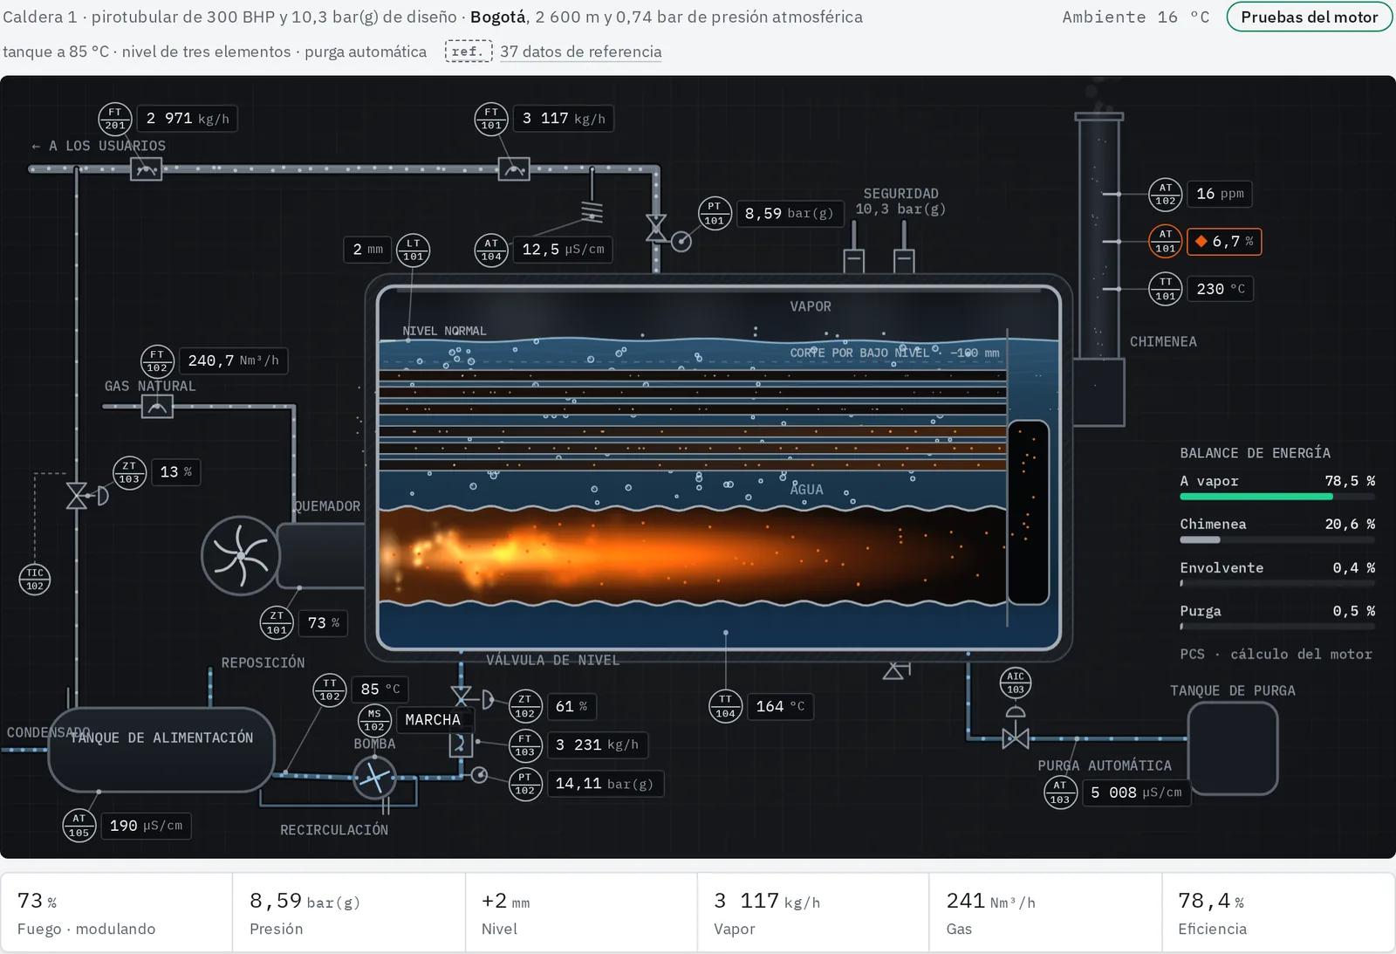Click the AT 101 oxygen alarm tag

(x=1166, y=242)
